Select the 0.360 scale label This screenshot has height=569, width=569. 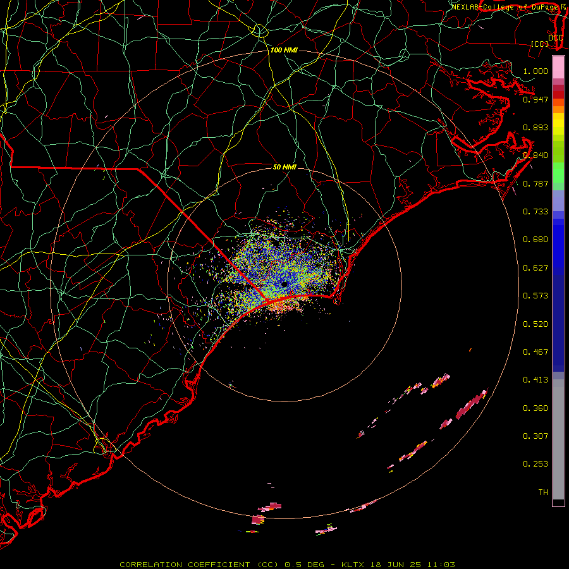[x=535, y=408]
